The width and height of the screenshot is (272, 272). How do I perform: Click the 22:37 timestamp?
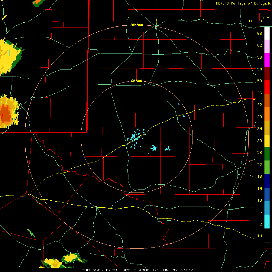(186, 270)
